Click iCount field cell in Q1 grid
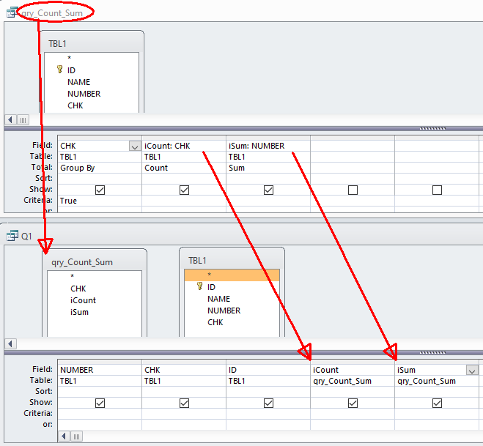This screenshot has width=483, height=446. 353,370
